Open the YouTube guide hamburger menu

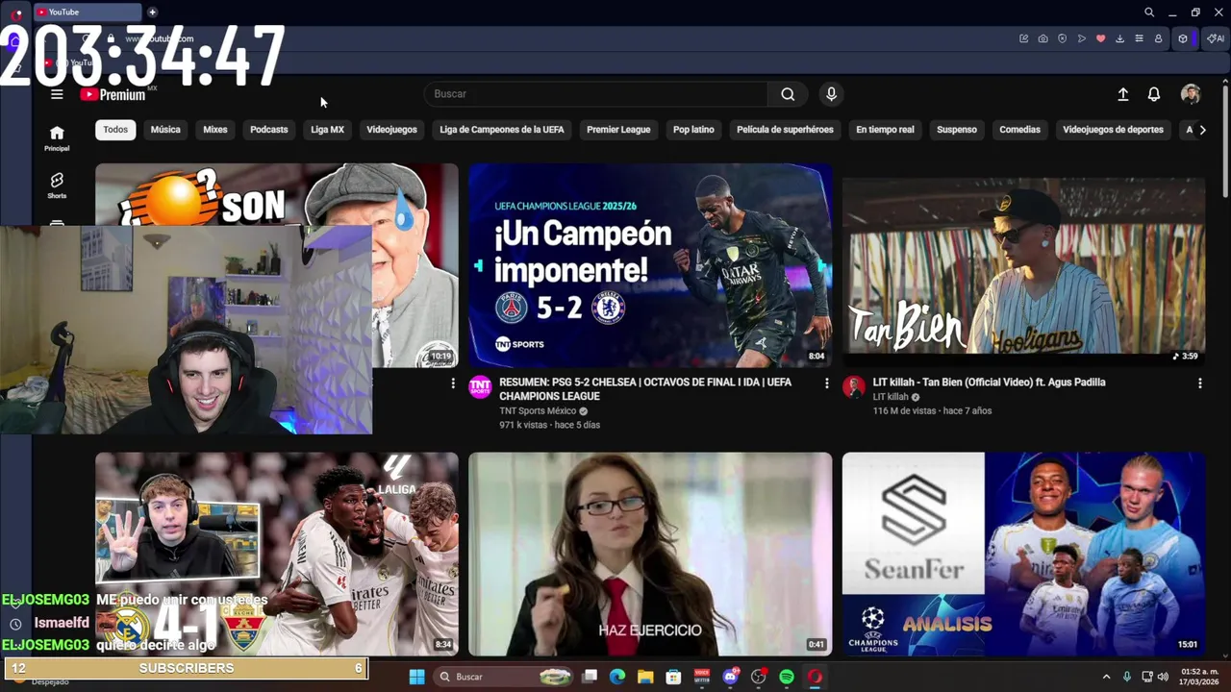coord(57,94)
